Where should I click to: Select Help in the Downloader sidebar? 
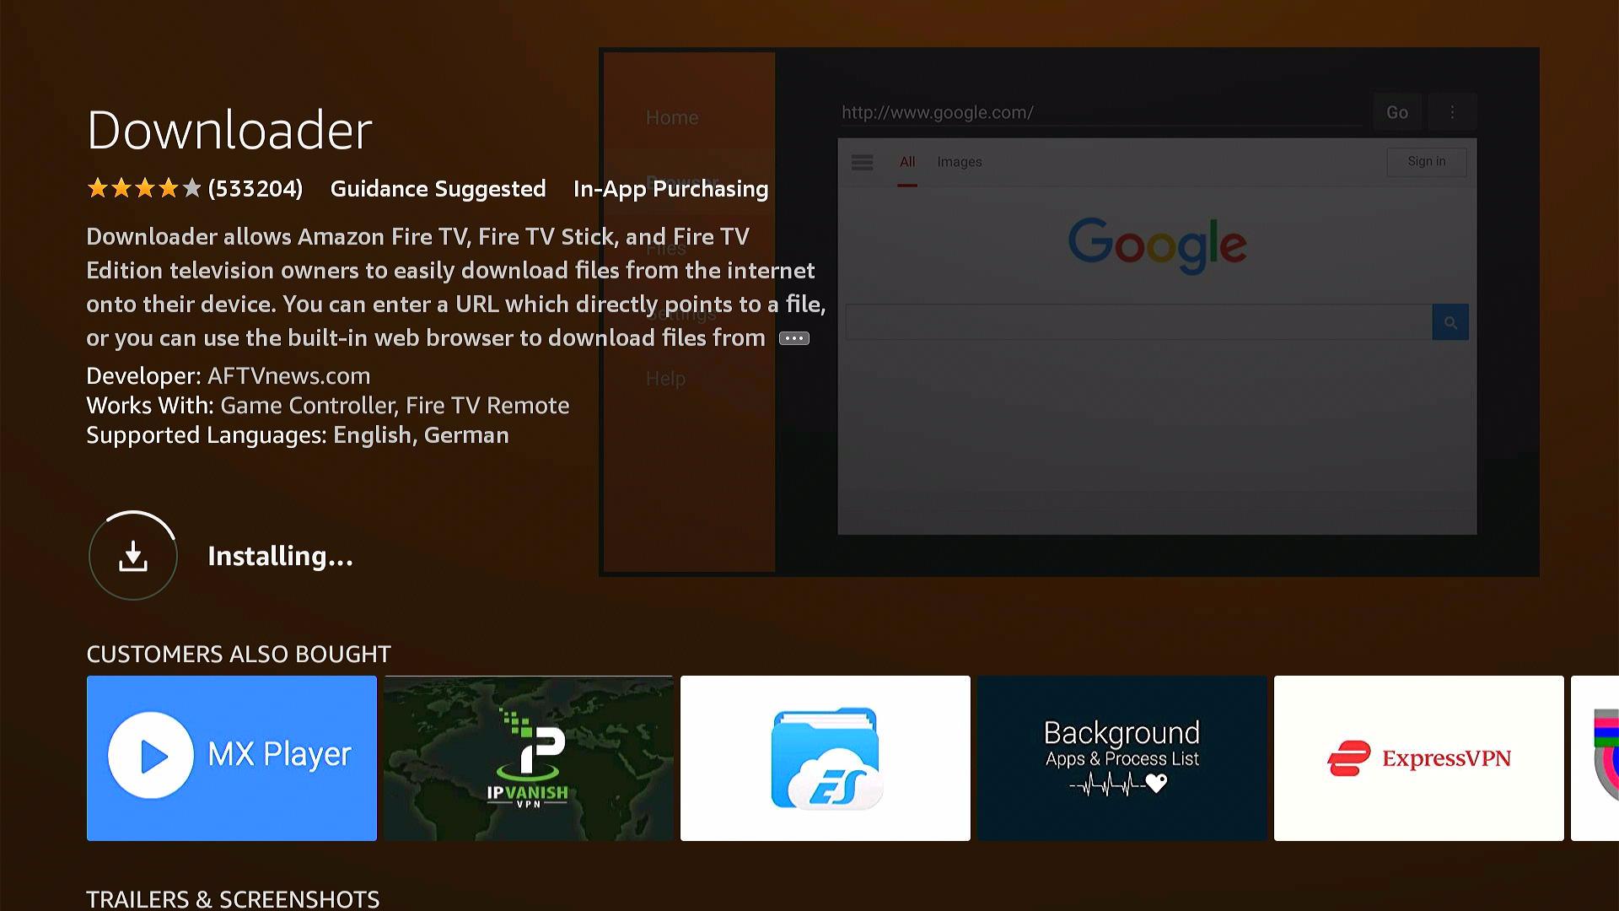(x=665, y=379)
